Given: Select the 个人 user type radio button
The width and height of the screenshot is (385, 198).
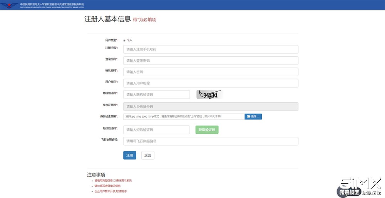Looking at the screenshot, I should pyautogui.click(x=124, y=40).
